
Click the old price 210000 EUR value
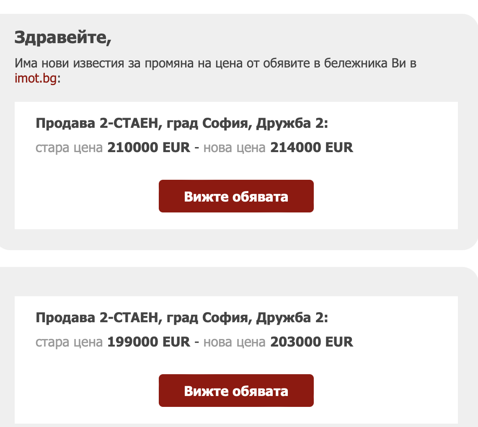coord(149,148)
